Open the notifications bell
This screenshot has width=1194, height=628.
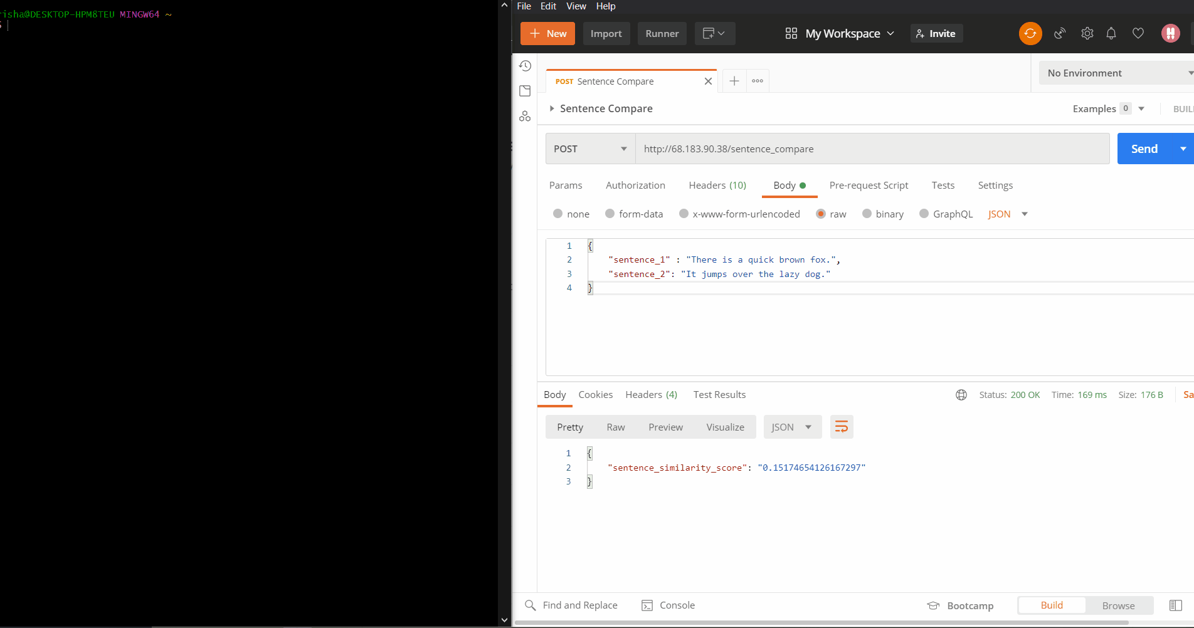(1111, 33)
